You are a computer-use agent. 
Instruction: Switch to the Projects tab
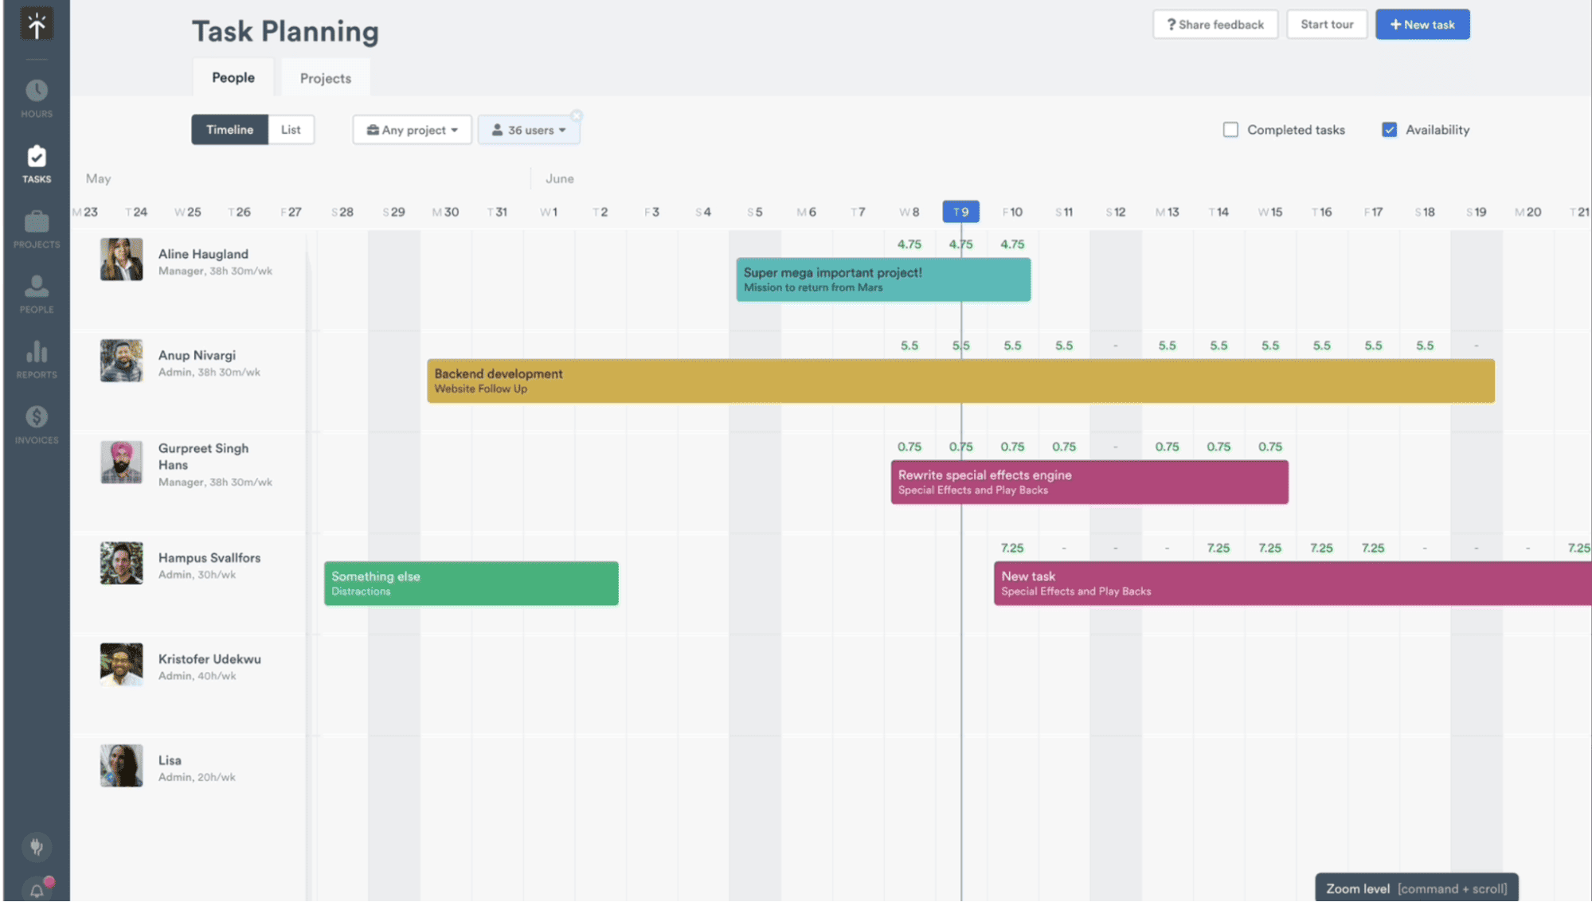click(x=325, y=77)
